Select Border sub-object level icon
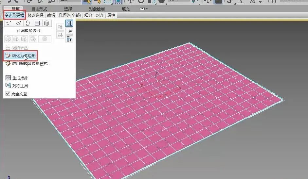The width and height of the screenshot is (308, 179). 28,23
